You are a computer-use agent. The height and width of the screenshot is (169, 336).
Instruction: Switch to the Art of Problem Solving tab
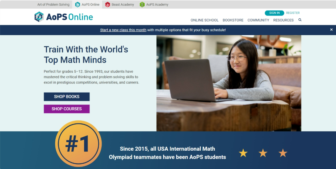(53, 5)
